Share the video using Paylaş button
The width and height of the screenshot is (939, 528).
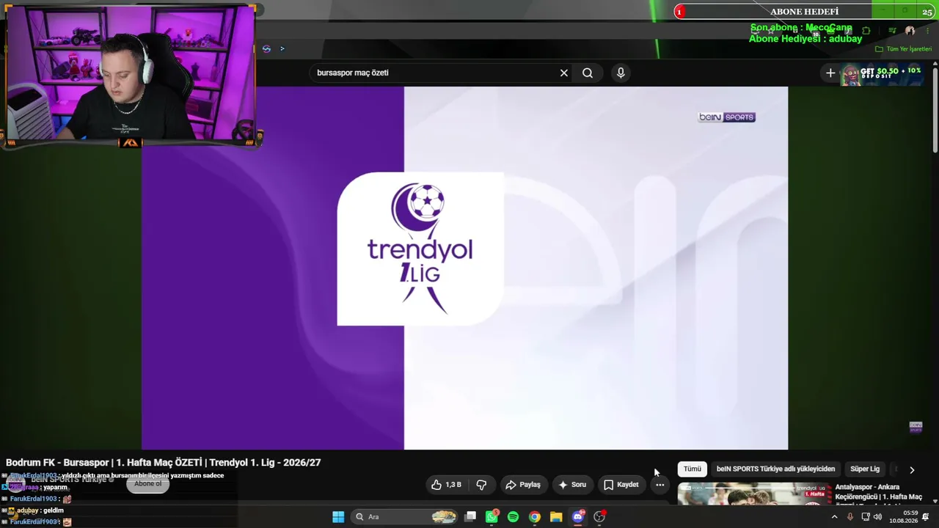[x=523, y=485]
